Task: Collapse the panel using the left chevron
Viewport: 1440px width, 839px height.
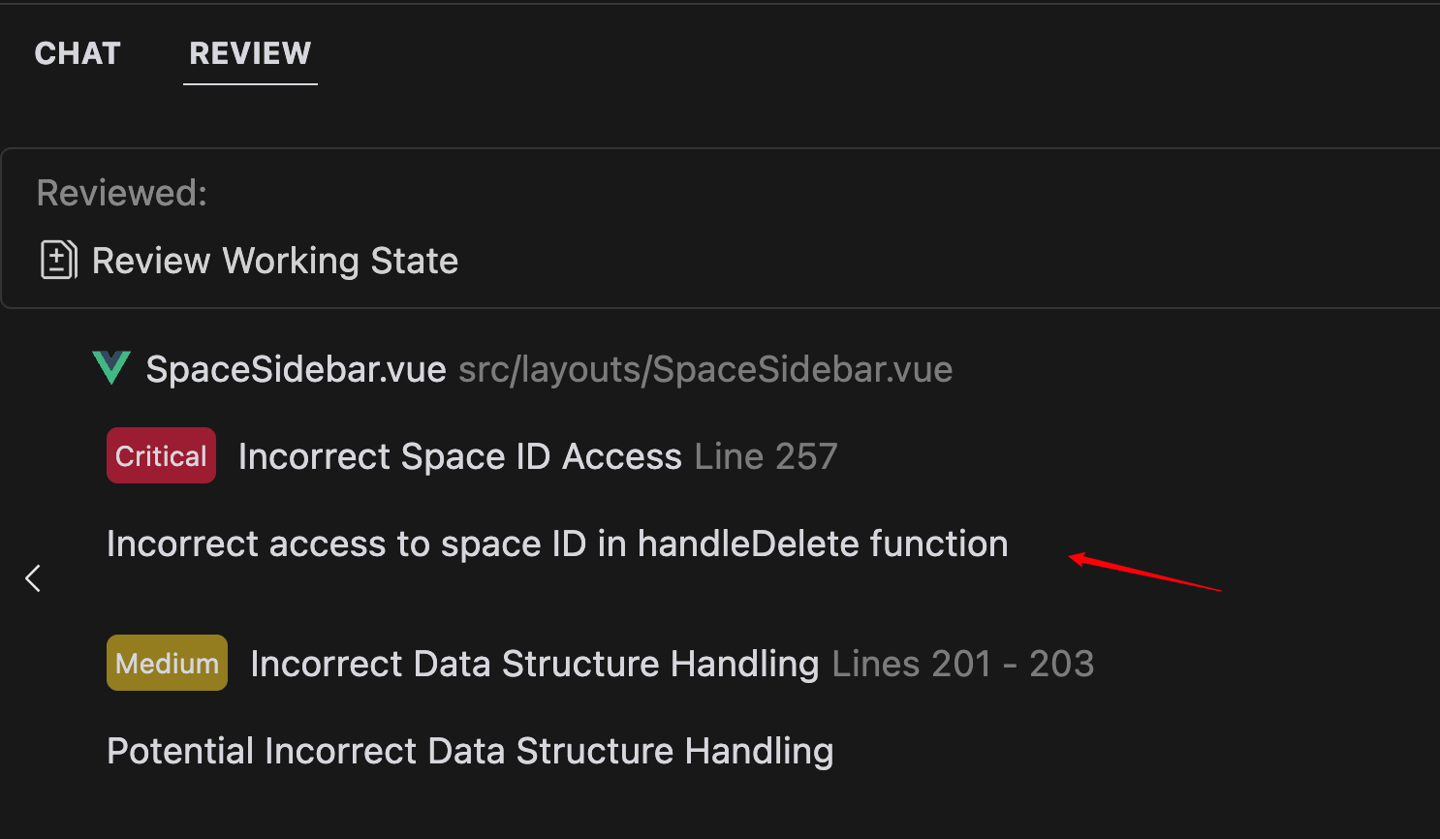Action: (x=32, y=577)
